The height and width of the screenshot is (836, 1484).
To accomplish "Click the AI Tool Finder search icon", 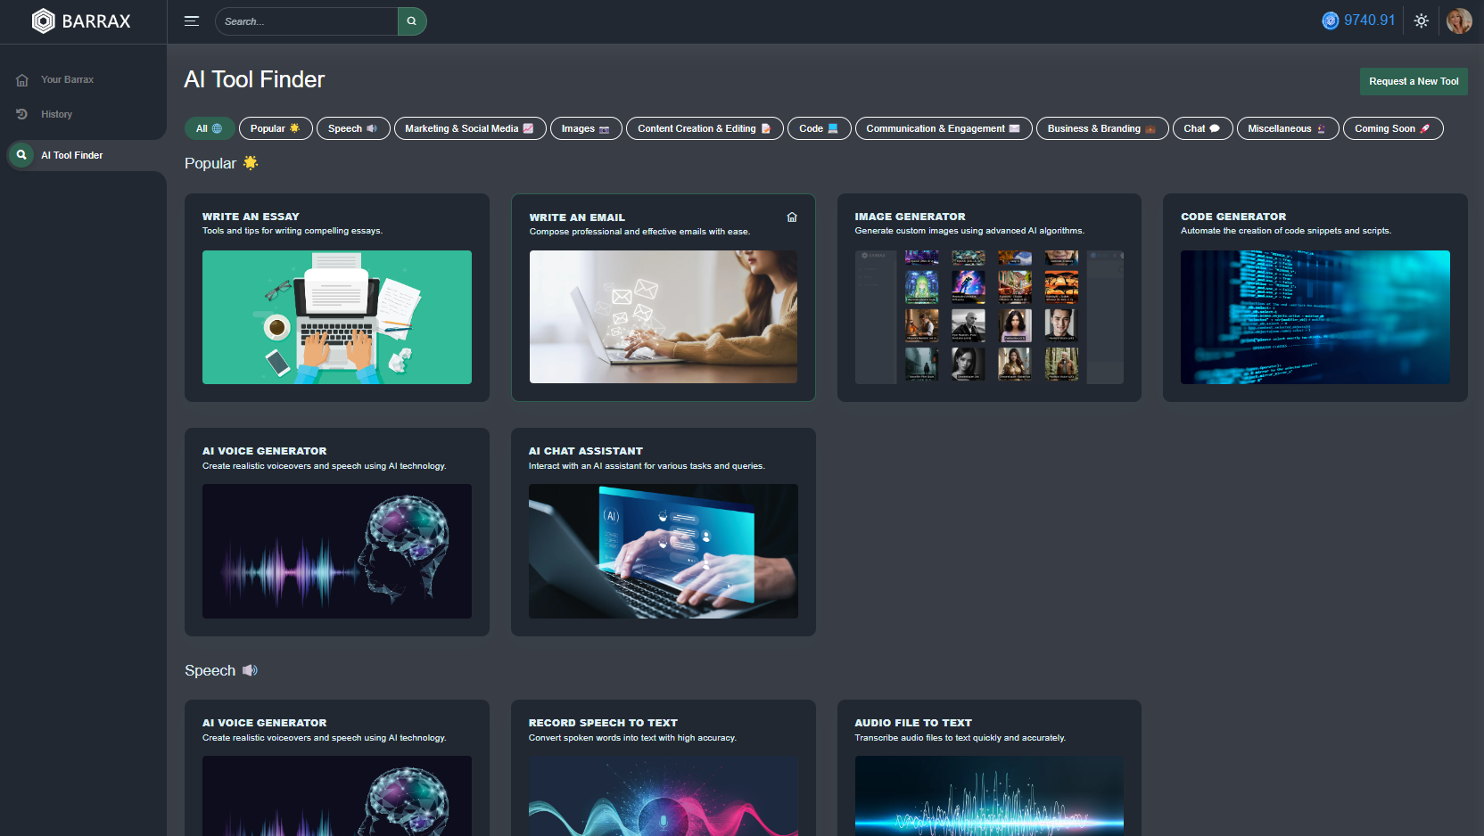I will pos(21,155).
